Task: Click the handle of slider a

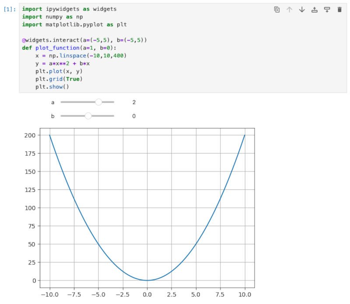Action: (98, 102)
